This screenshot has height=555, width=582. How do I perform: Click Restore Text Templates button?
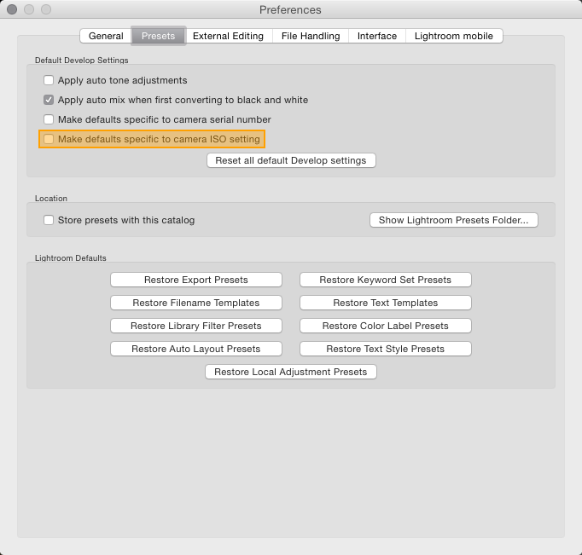coord(385,303)
